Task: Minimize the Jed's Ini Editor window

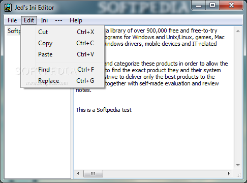Action: (198, 6)
